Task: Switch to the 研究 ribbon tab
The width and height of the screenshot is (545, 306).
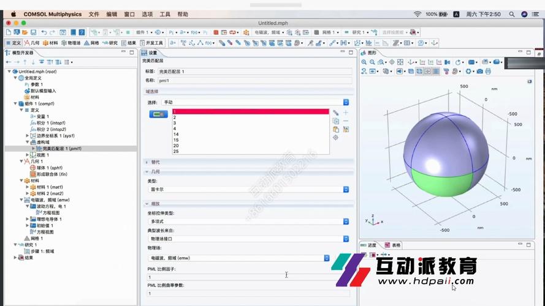Action: 110,43
